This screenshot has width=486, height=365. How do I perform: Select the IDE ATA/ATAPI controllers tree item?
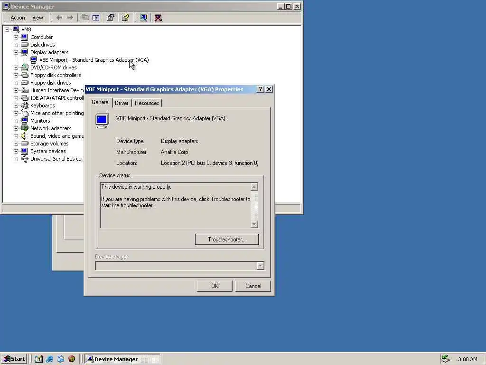(57, 98)
